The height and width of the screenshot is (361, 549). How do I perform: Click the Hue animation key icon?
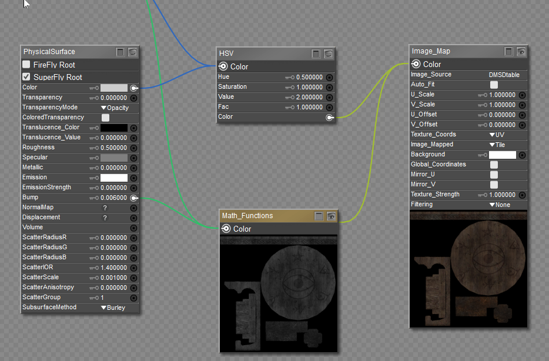point(290,78)
